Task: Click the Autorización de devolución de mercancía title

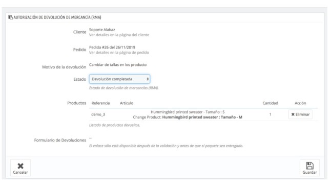Action: tap(57, 17)
